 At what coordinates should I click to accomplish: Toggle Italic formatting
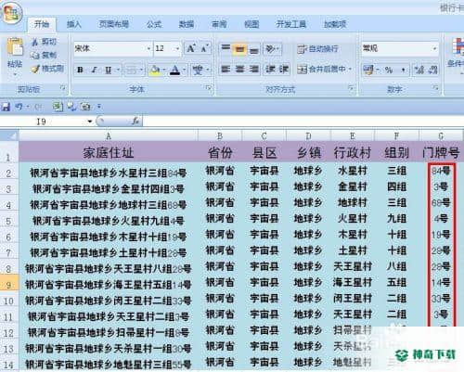pos(95,70)
